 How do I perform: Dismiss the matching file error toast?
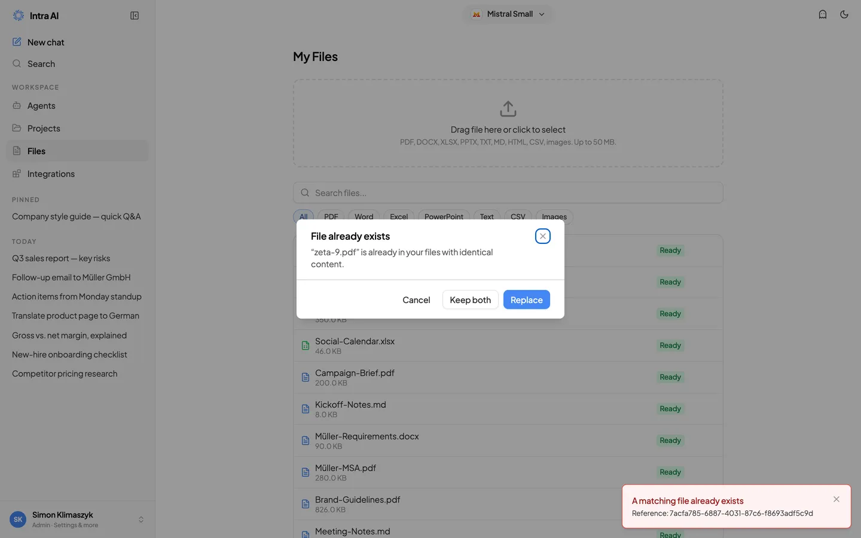[836, 499]
